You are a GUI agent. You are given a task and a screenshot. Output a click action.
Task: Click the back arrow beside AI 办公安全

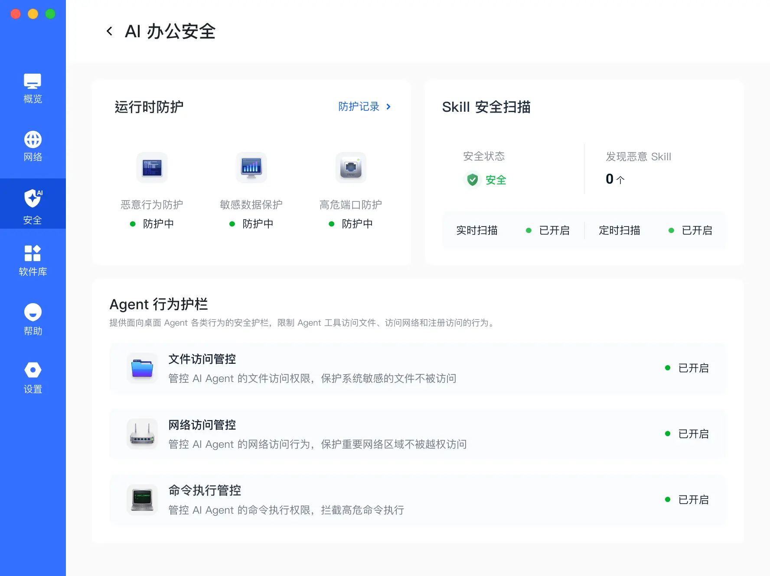(x=110, y=31)
